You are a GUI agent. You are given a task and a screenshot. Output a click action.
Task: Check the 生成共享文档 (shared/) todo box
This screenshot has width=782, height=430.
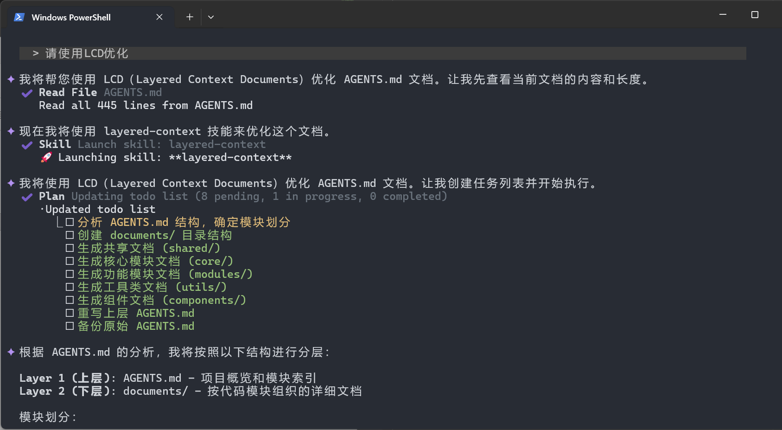70,248
